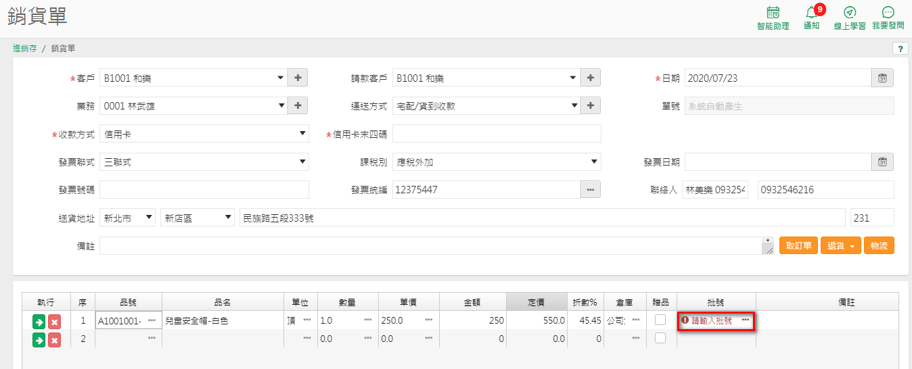Viewport: 912px width, 369px height.
Task: Open the 退貨 dropdown button
Action: tap(840, 245)
